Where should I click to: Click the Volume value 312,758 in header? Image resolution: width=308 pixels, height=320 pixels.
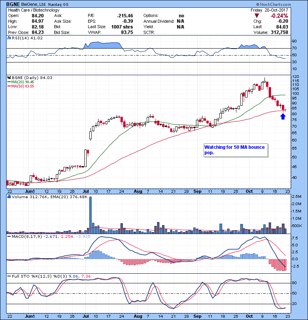(280, 32)
